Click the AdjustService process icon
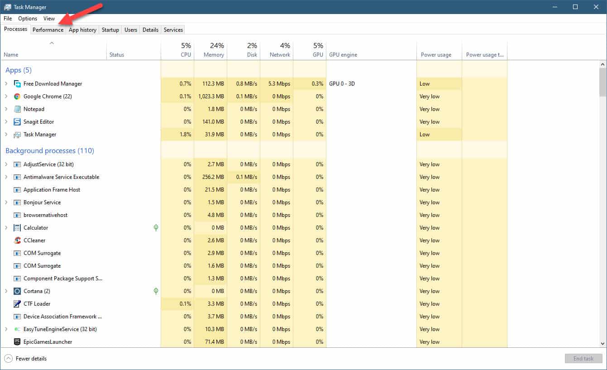Viewport: 607px width, 370px height. tap(17, 164)
